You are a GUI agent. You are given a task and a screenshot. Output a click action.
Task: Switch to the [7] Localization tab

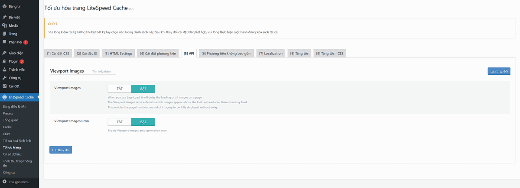(x=271, y=54)
